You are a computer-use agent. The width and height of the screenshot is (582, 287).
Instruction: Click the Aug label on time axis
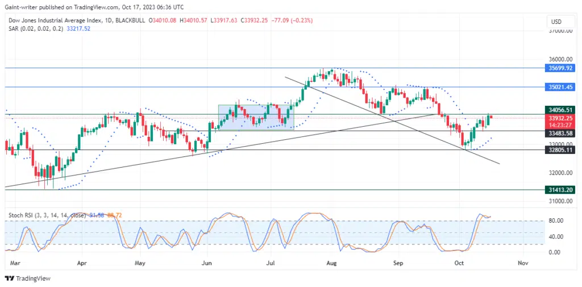click(x=331, y=263)
